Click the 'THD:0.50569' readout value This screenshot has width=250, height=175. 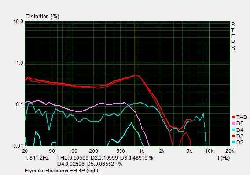coord(73,158)
